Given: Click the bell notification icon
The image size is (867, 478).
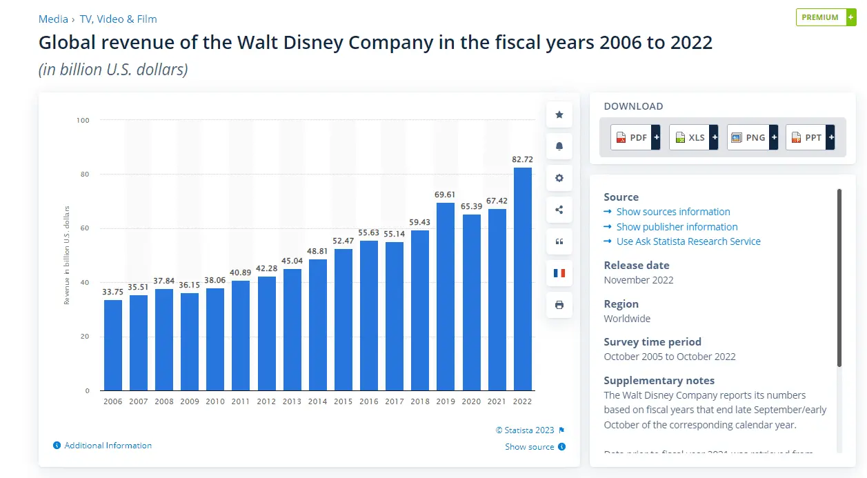Looking at the screenshot, I should pyautogui.click(x=559, y=146).
